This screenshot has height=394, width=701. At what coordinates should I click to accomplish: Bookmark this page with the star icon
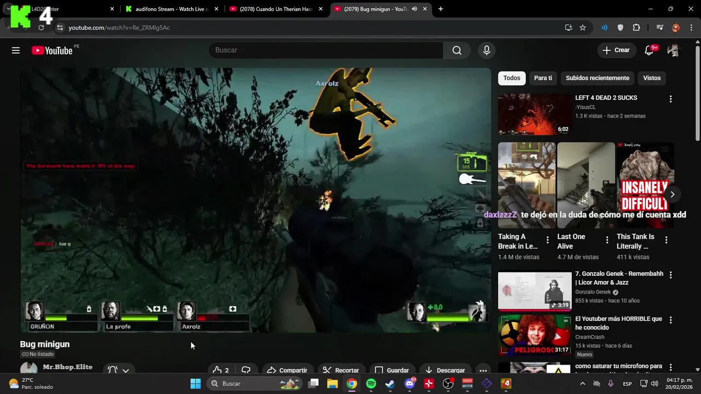tap(583, 27)
